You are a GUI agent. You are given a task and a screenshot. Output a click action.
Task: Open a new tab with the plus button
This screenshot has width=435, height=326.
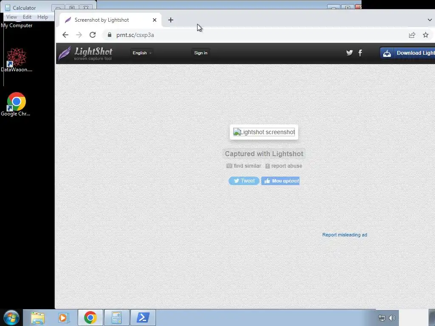[171, 20]
